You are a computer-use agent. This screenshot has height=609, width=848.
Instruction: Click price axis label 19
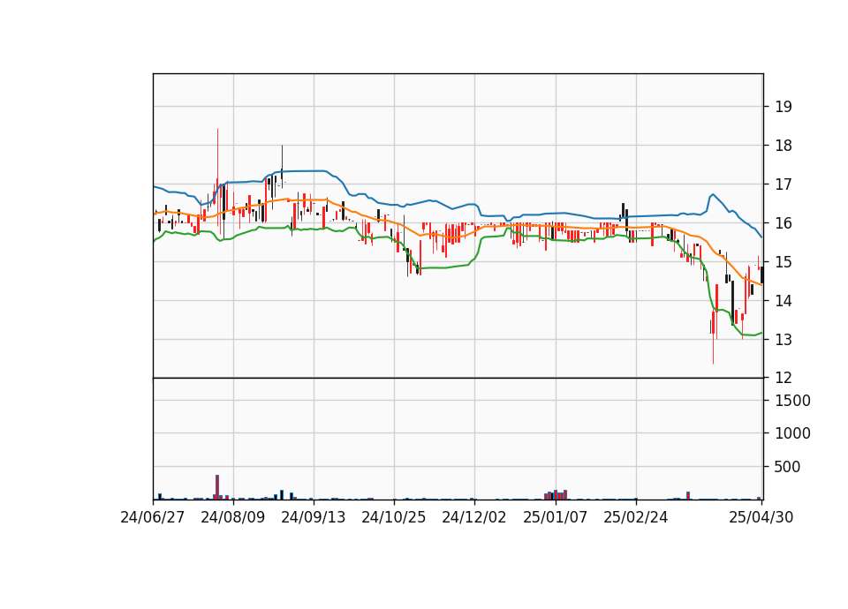(784, 107)
